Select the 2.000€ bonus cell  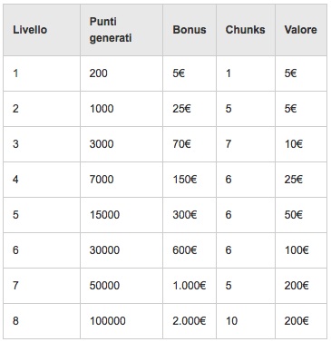pos(190,321)
